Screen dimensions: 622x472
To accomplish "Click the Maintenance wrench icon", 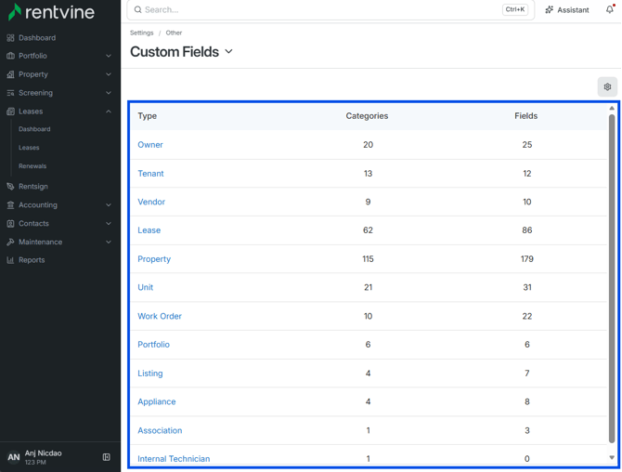I will 11,243.
